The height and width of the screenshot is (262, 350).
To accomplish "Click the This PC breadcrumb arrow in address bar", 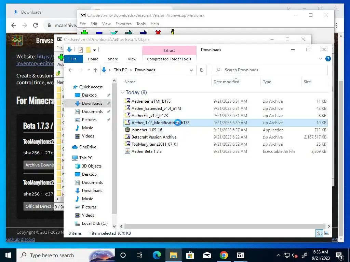I will pyautogui.click(x=131, y=70).
